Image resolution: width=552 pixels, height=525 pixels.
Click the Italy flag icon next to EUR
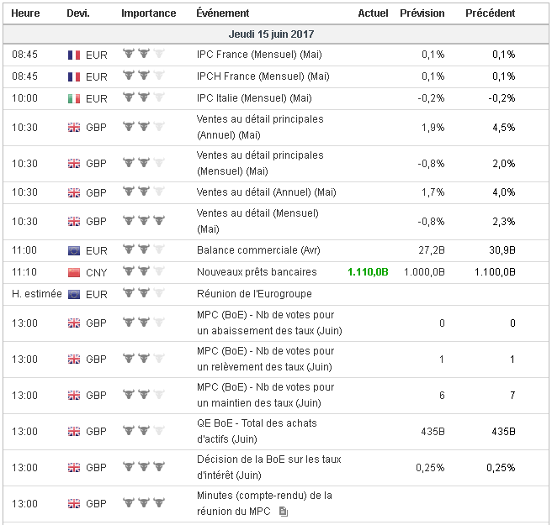click(x=74, y=98)
